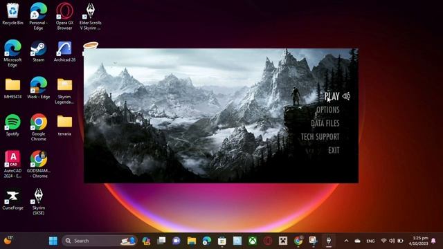Screen dimensions: 443x249
Task: Open the notifications bell icon
Action: 433,241
